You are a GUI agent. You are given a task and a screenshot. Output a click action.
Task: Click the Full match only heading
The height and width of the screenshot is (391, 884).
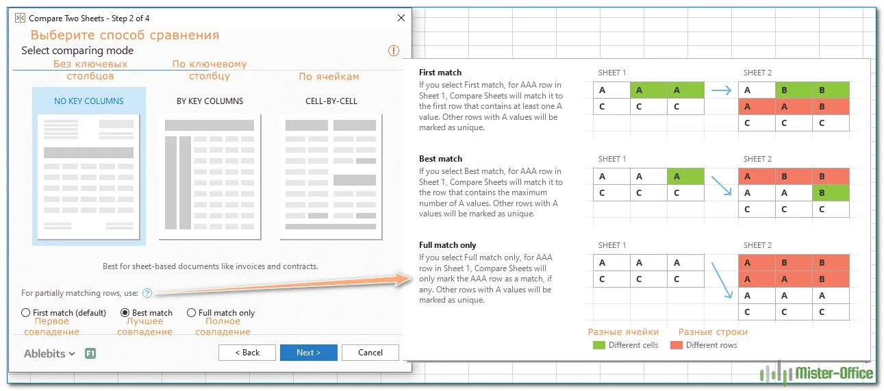(448, 245)
